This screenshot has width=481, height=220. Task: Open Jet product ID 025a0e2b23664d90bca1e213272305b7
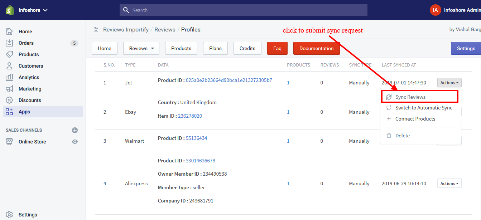[229, 80]
